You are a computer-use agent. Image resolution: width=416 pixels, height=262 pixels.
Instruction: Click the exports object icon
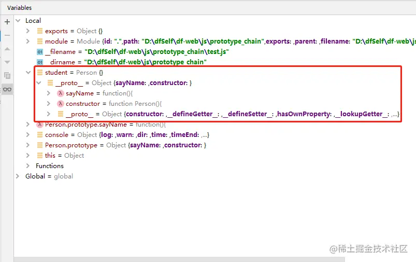click(40, 31)
